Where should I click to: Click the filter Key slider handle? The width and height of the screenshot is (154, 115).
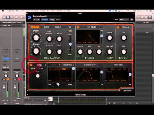click(102, 36)
